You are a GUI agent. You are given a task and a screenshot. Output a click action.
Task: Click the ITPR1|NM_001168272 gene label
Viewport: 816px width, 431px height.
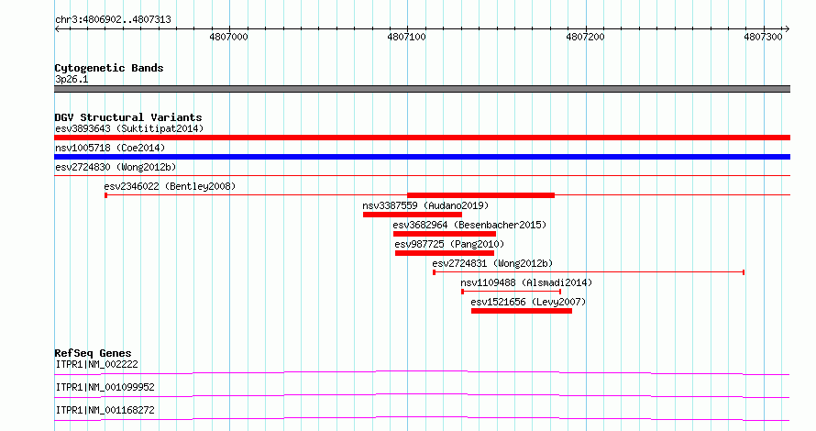(105, 410)
